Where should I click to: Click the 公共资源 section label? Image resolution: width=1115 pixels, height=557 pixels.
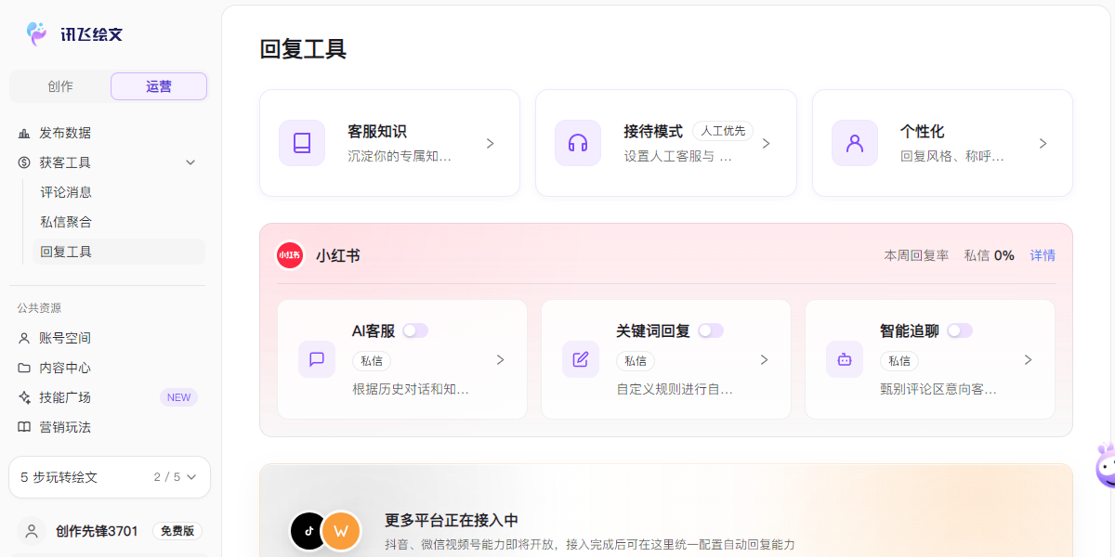[39, 308]
